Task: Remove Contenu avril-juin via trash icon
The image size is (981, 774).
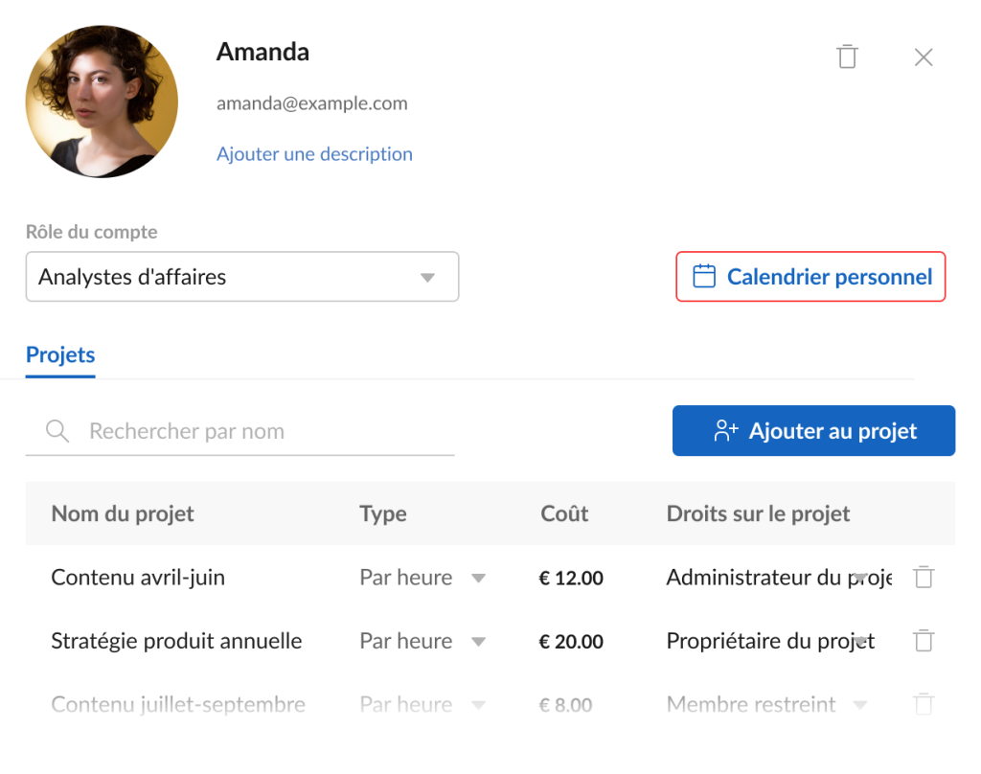Action: coord(924,577)
